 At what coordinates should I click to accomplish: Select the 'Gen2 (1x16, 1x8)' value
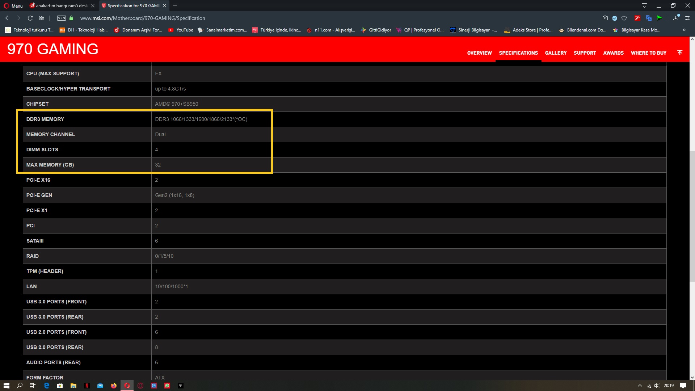point(175,195)
